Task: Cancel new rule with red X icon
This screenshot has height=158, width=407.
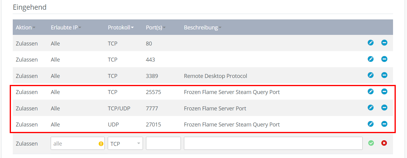Action: click(384, 143)
